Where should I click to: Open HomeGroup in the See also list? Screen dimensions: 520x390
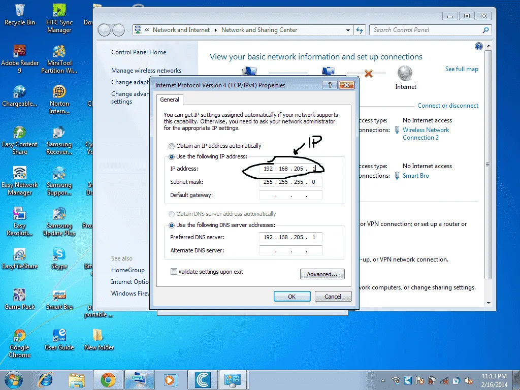click(x=127, y=270)
